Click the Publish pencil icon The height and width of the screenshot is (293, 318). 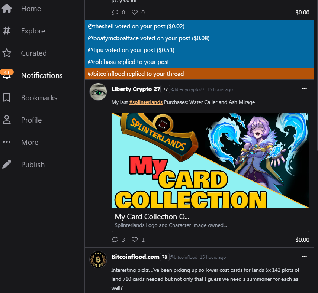click(x=7, y=164)
